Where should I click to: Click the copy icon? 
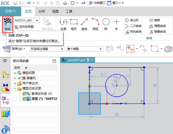click(x=52, y=3)
